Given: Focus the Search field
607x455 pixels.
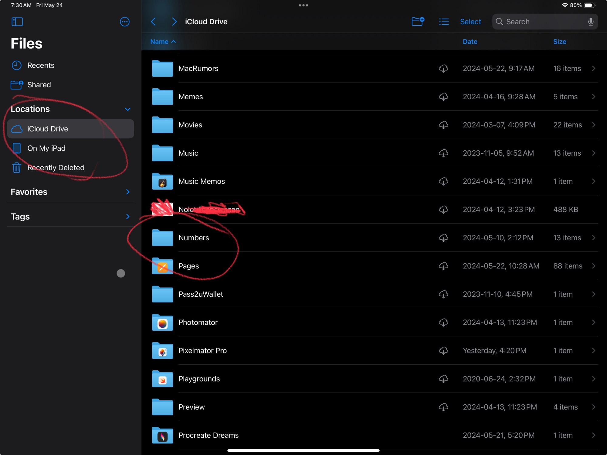Looking at the screenshot, I should tap(545, 22).
